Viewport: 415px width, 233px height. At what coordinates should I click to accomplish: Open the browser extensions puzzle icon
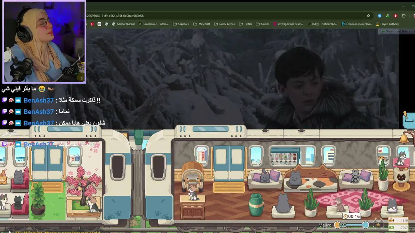tap(404, 16)
